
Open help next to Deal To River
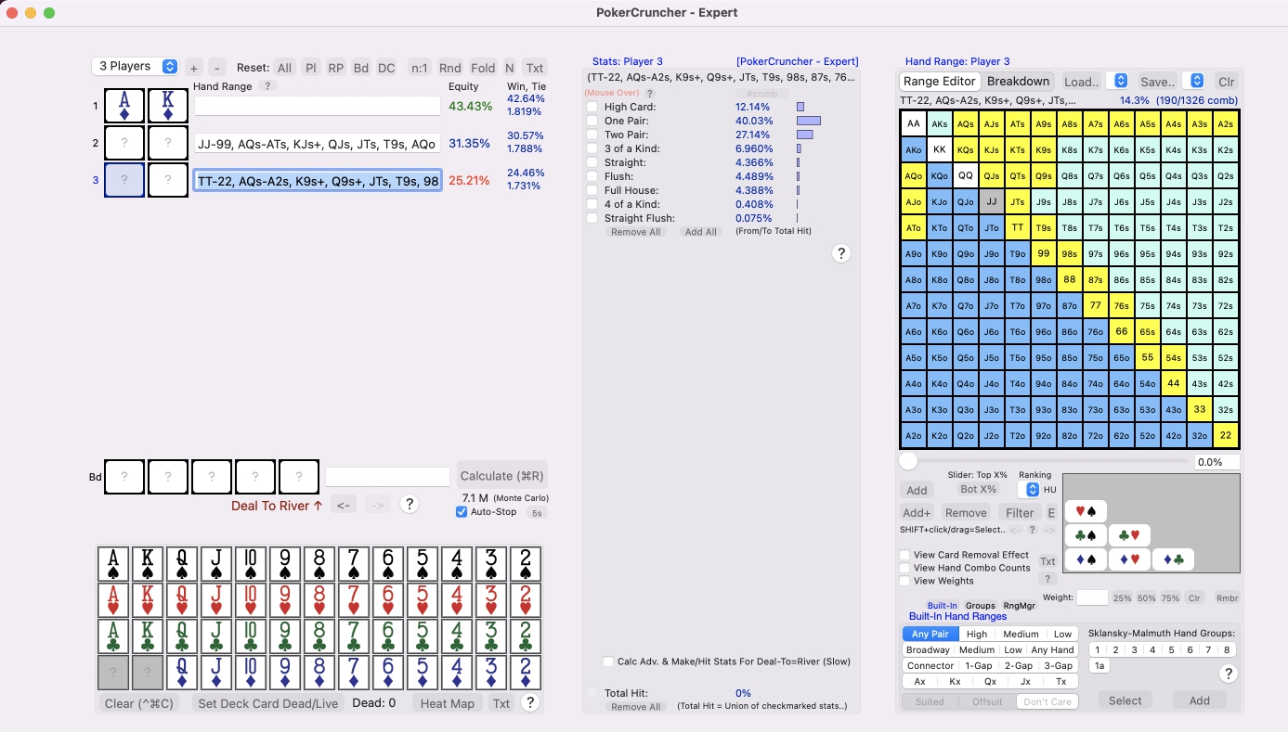coord(409,504)
